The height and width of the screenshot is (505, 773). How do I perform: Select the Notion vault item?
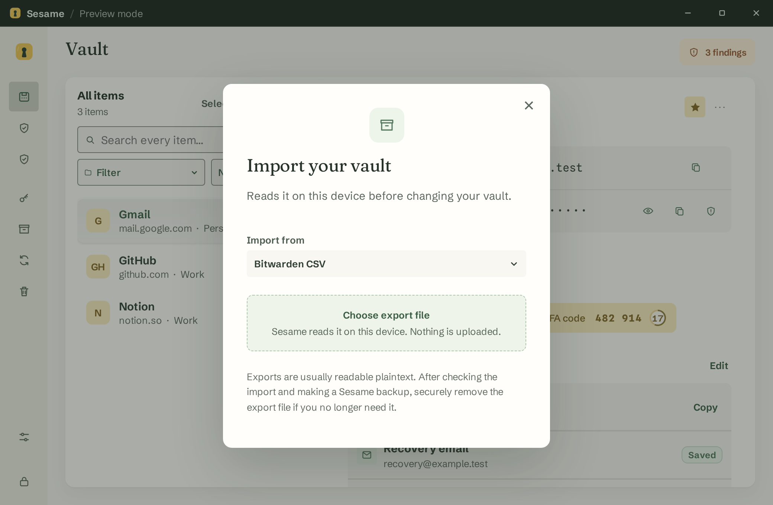click(150, 313)
